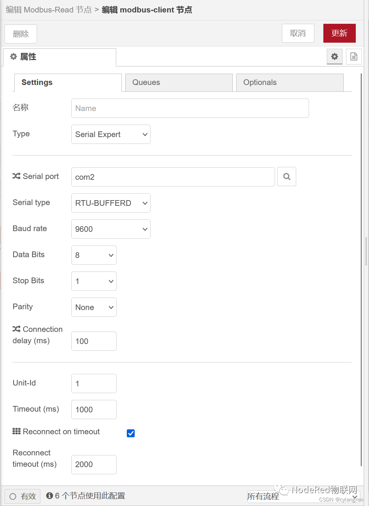Open the Data Bits dropdown

click(x=94, y=255)
